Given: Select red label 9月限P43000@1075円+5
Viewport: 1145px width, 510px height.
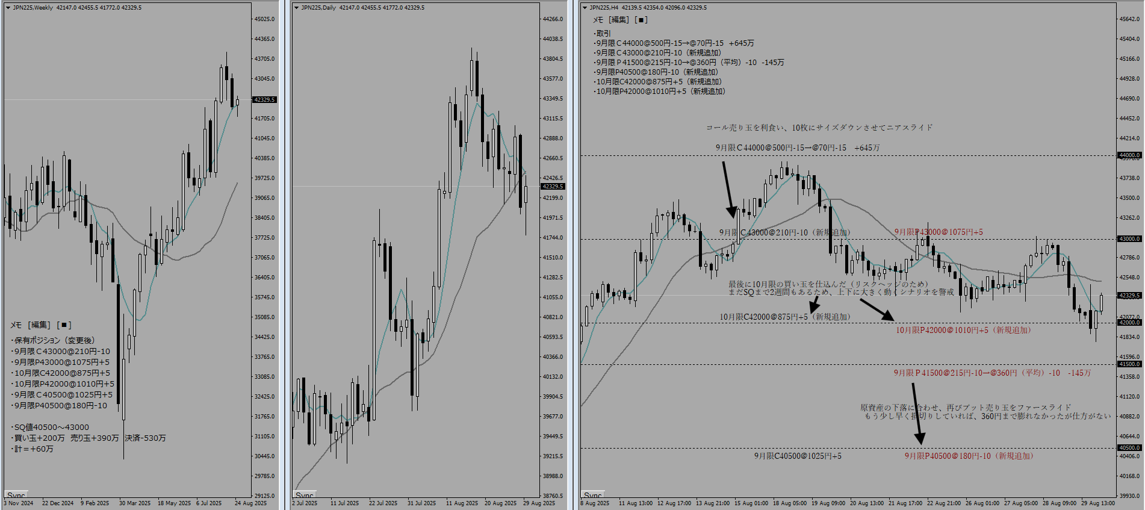Looking at the screenshot, I should pos(938,232).
